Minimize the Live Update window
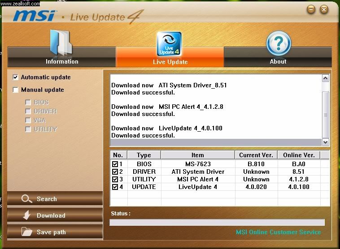340x249 pixels. pyautogui.click(x=311, y=9)
